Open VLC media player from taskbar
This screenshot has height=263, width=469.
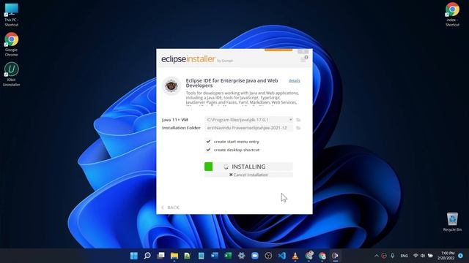[x=295, y=256]
